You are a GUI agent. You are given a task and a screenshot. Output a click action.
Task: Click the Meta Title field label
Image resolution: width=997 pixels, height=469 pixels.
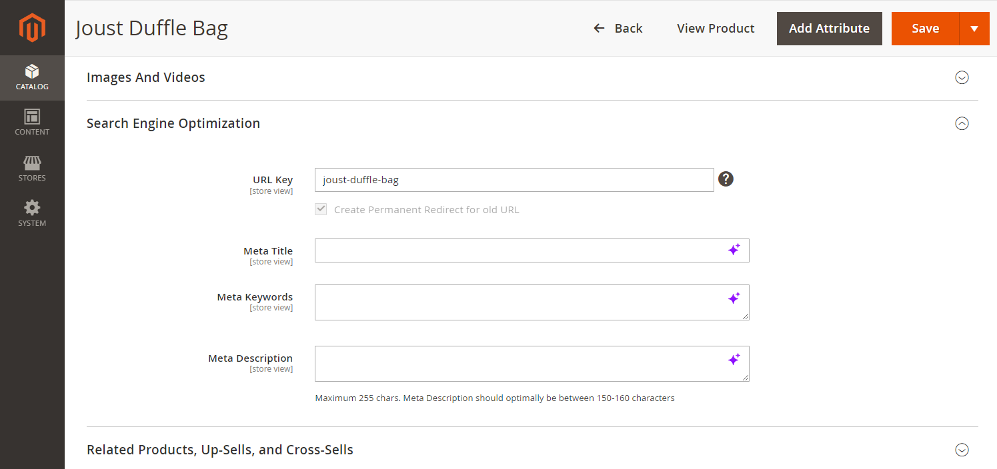pos(268,251)
